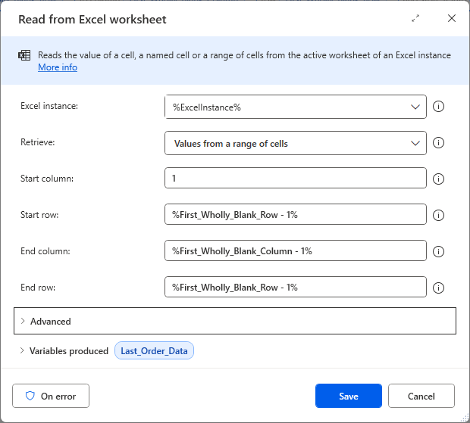Click the info icon next to End row

click(x=438, y=288)
